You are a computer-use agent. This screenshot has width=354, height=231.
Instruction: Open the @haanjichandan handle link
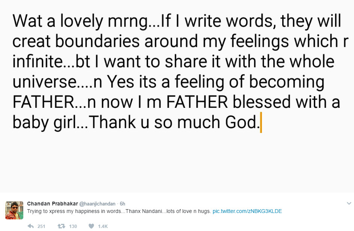coord(98,204)
